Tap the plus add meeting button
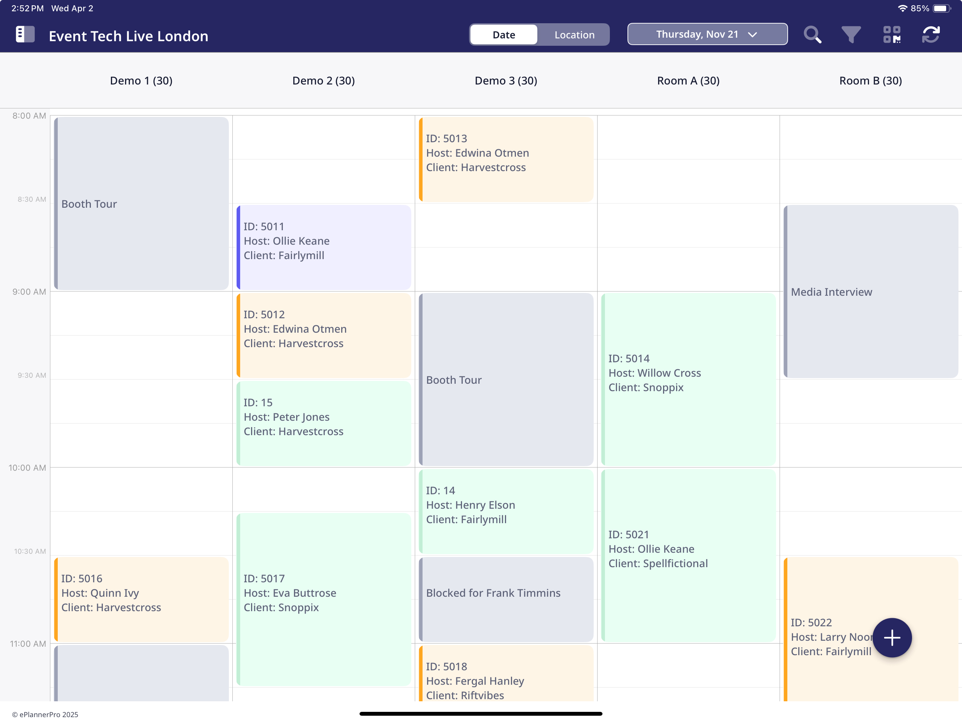The image size is (962, 721). (892, 638)
